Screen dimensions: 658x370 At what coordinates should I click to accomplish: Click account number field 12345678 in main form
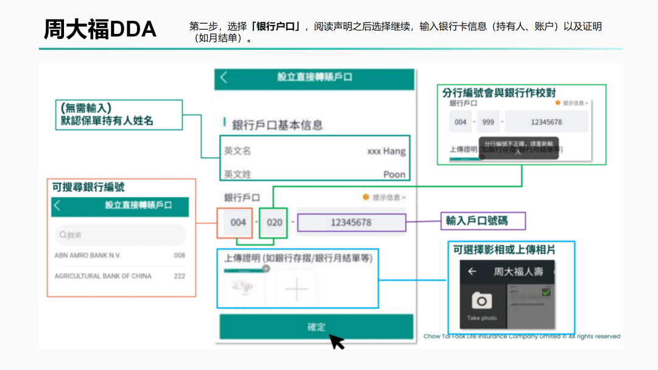352,223
